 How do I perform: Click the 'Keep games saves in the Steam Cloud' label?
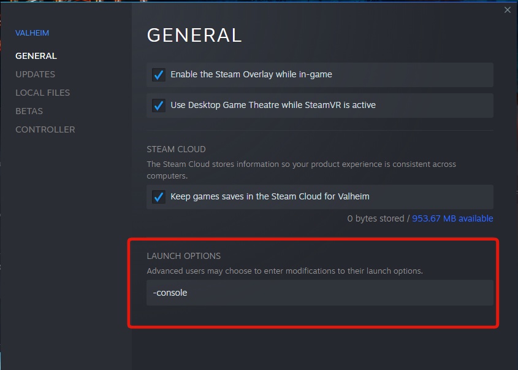(x=270, y=197)
